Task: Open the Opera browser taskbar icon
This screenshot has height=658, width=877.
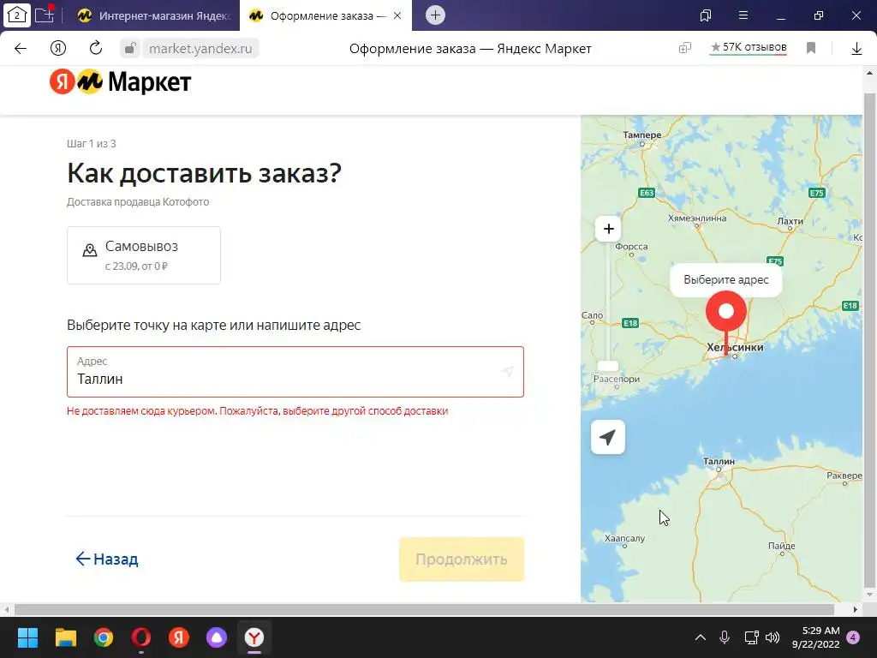Action: pos(141,637)
